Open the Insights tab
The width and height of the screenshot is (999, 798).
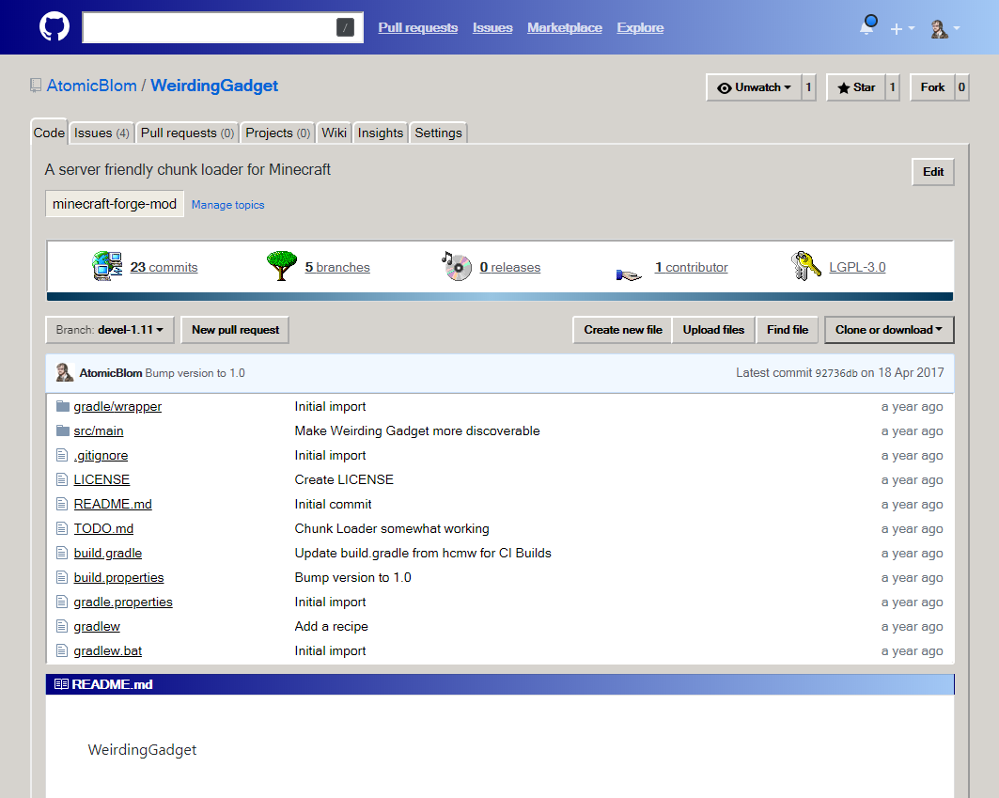click(x=381, y=133)
